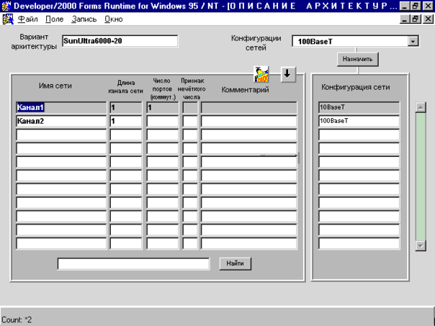This screenshot has height=326, width=435.
Task: Click the Вариант архитектуры field SunUltra6000-20
Action: click(120, 41)
